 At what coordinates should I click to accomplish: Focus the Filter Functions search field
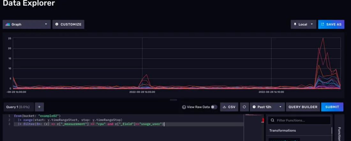click(x=302, y=120)
